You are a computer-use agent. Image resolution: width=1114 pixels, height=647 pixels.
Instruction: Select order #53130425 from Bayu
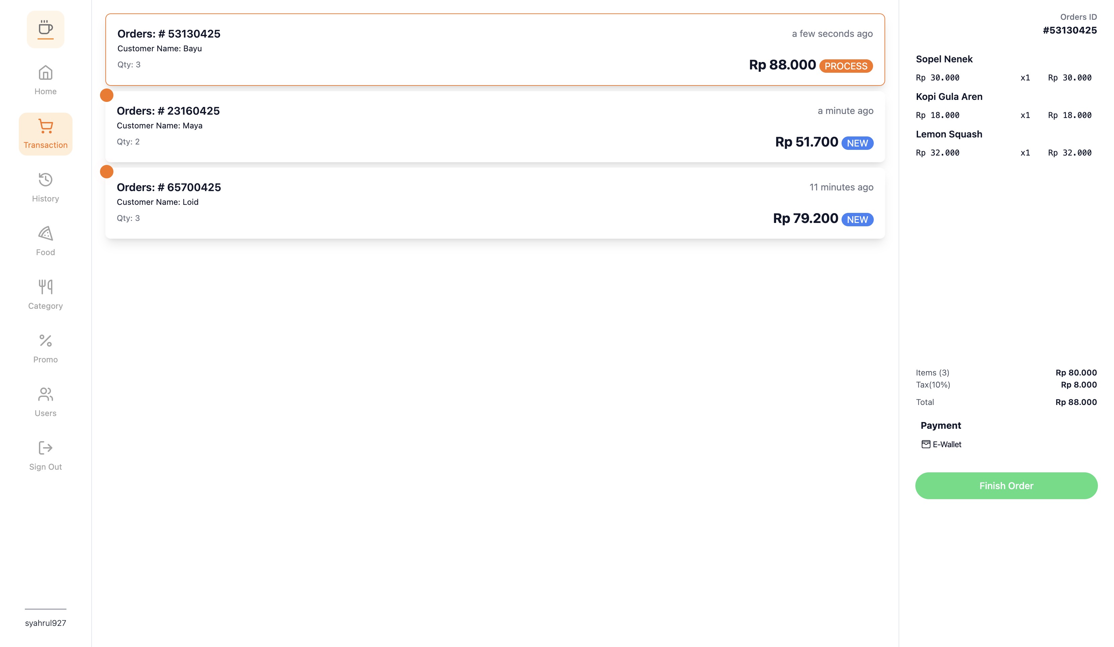pyautogui.click(x=495, y=50)
